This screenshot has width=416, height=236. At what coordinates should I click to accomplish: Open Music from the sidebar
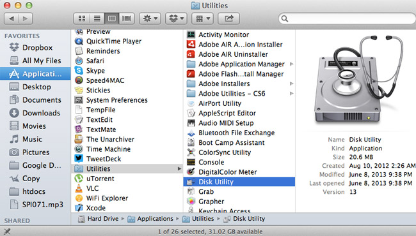pos(35,139)
